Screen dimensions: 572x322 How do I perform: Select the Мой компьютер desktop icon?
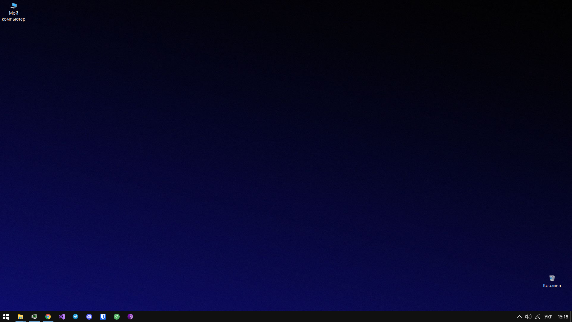(x=13, y=12)
